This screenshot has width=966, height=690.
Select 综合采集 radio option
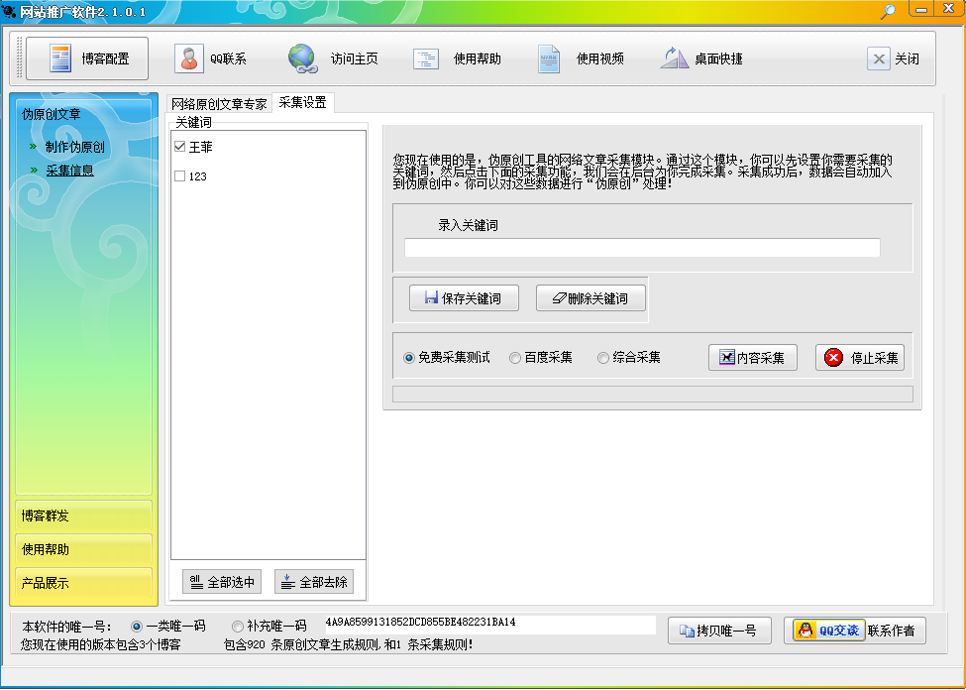point(603,358)
